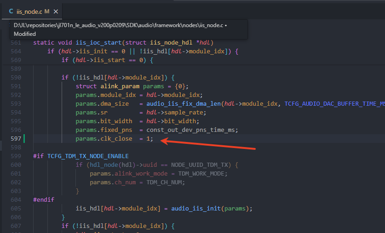Click line number 599 in the gutter
Viewport: 385px width, 233px height.
click(16, 156)
